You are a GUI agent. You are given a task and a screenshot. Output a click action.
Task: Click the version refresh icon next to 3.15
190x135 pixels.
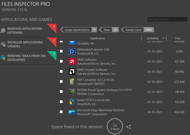[26, 10]
